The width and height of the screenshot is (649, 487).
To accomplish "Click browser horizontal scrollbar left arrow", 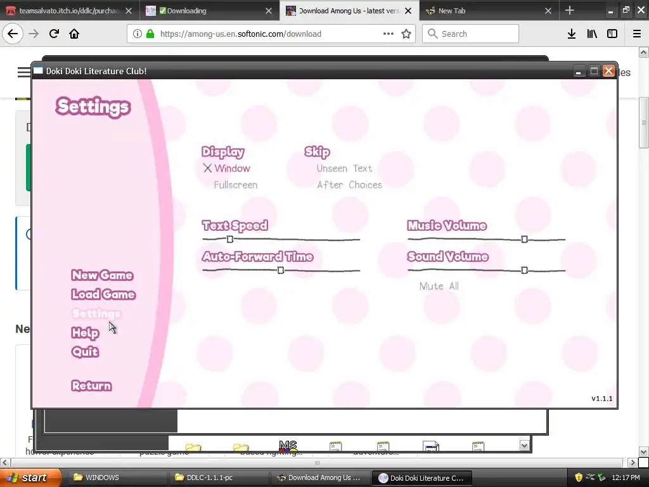I will coord(4,462).
